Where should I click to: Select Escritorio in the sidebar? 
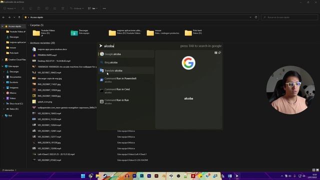click(x=12, y=82)
